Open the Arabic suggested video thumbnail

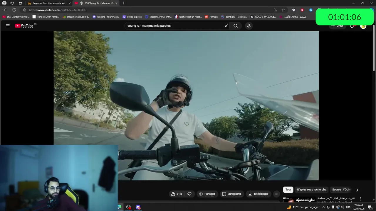[299, 200]
